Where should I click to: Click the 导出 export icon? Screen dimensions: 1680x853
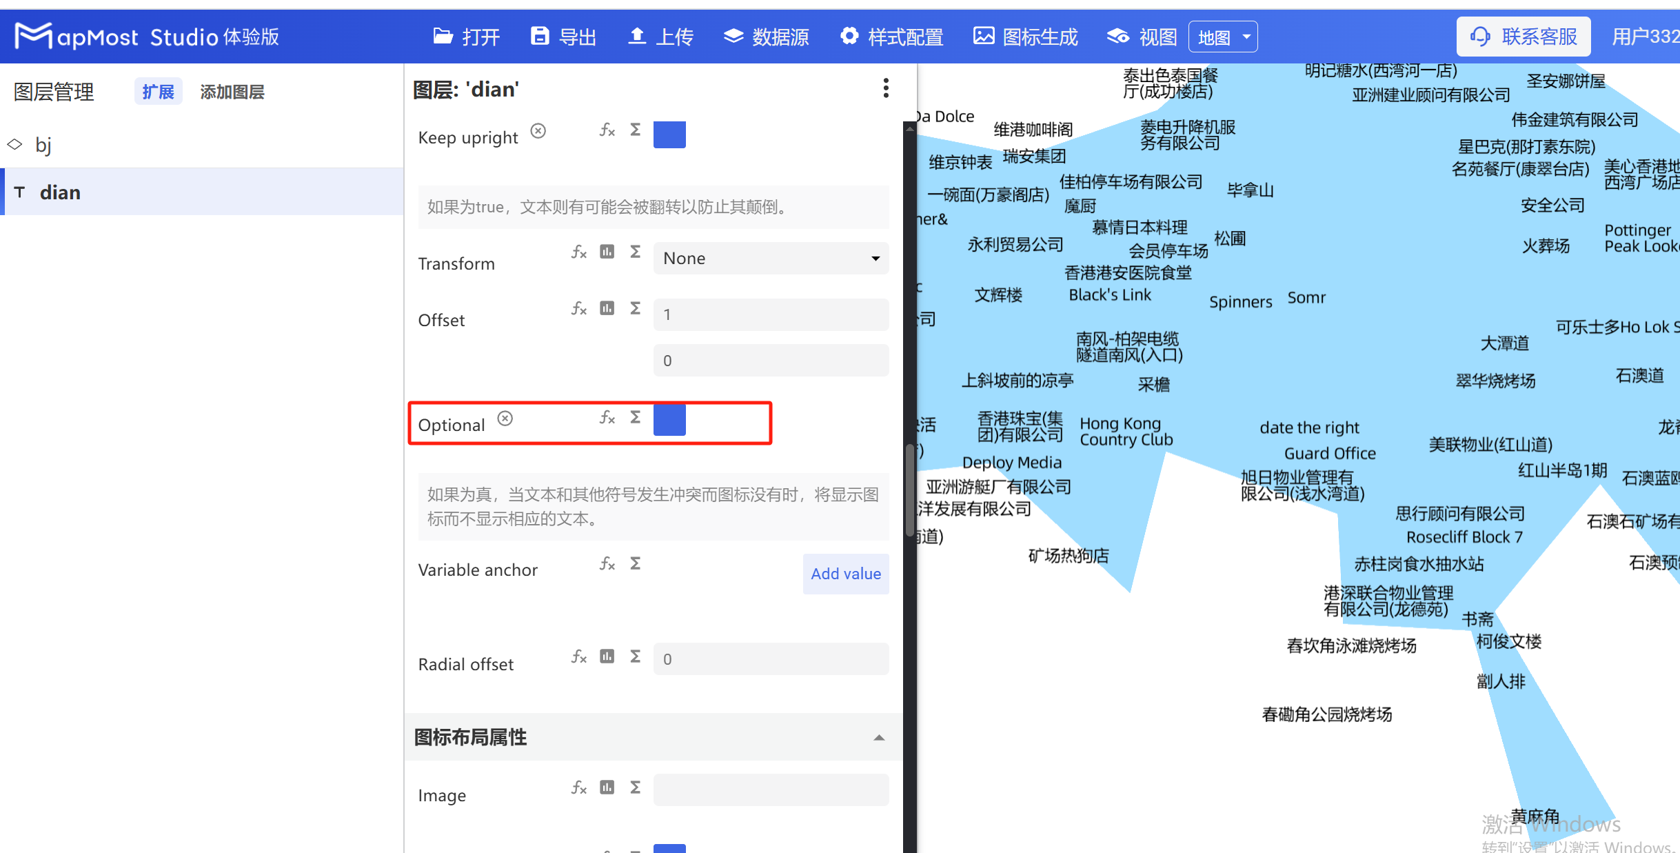(540, 35)
